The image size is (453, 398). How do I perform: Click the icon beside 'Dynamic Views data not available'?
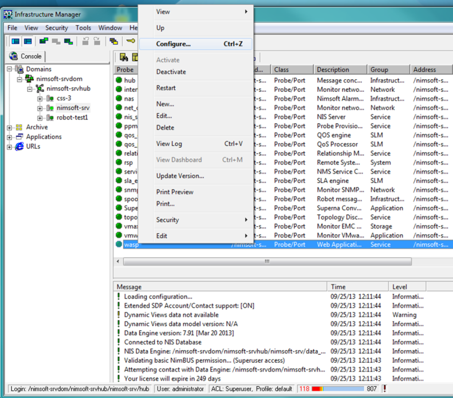pyautogui.click(x=118, y=315)
